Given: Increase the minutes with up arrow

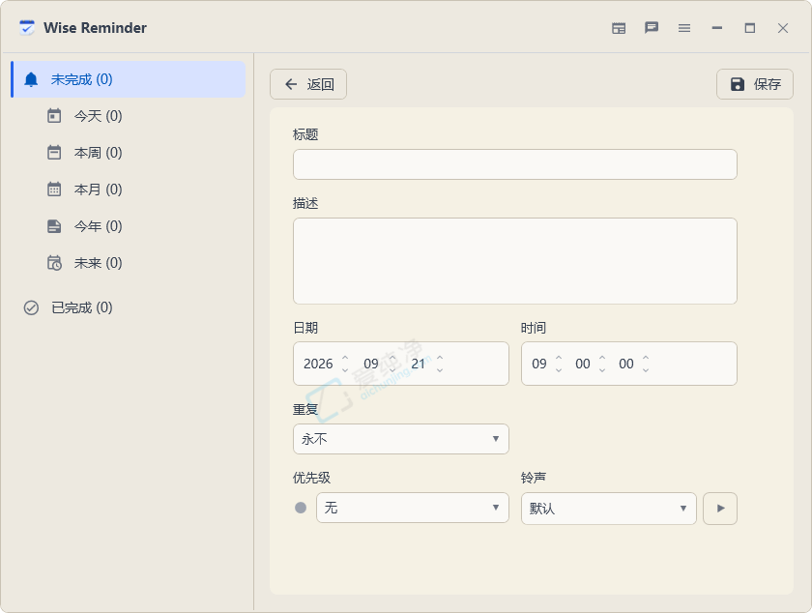Looking at the screenshot, I should click(x=602, y=358).
